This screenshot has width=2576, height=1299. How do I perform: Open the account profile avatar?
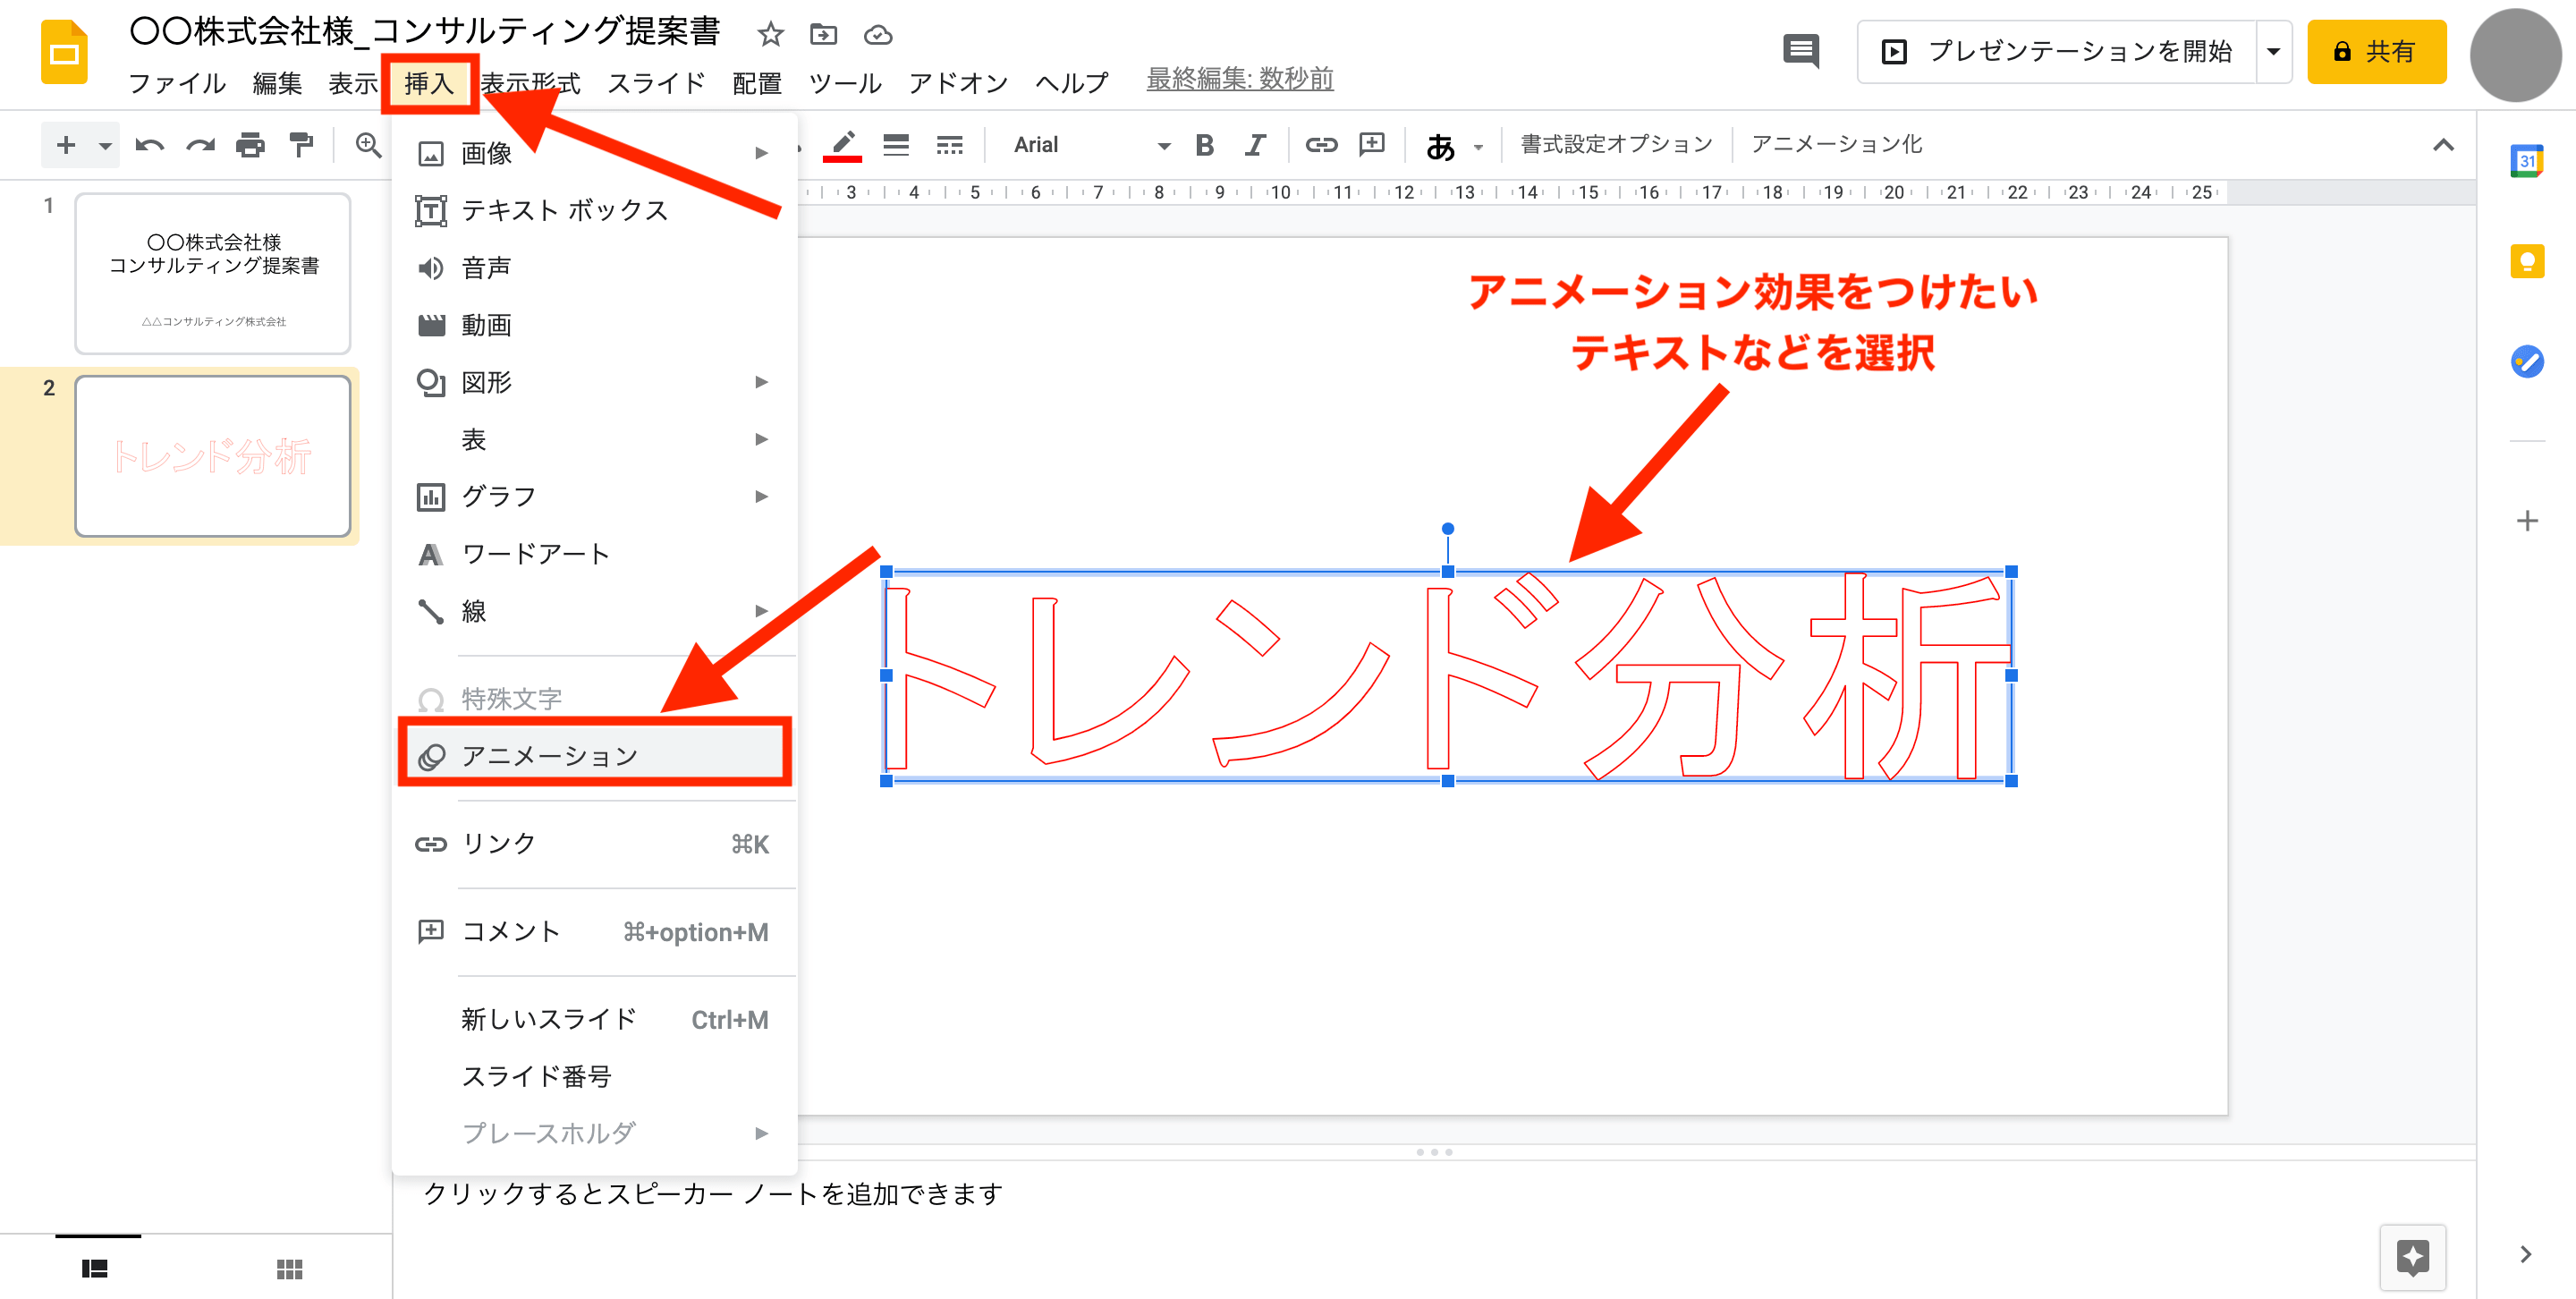point(2514,55)
